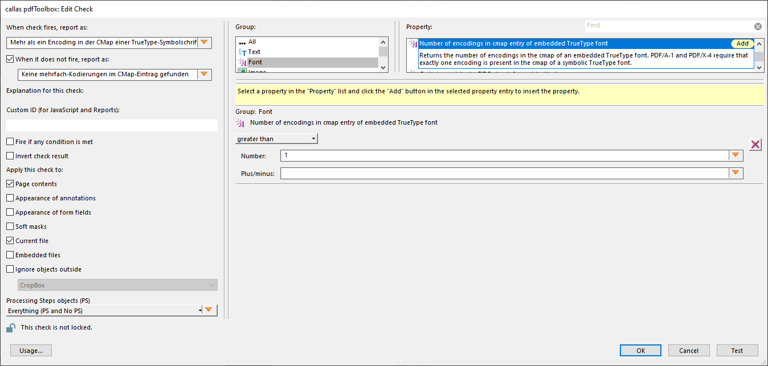Click into the Custom ID input field
The width and height of the screenshot is (768, 366).
[x=112, y=126]
